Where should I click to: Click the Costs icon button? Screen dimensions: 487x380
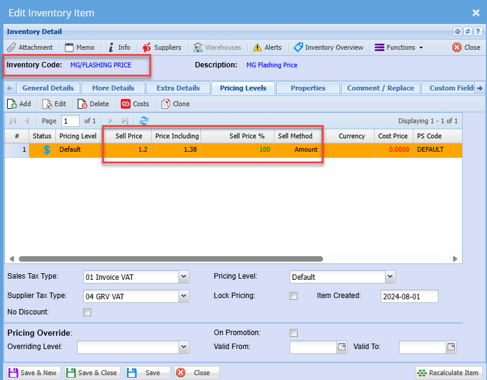pos(135,104)
